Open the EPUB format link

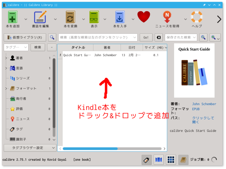pos(196,109)
